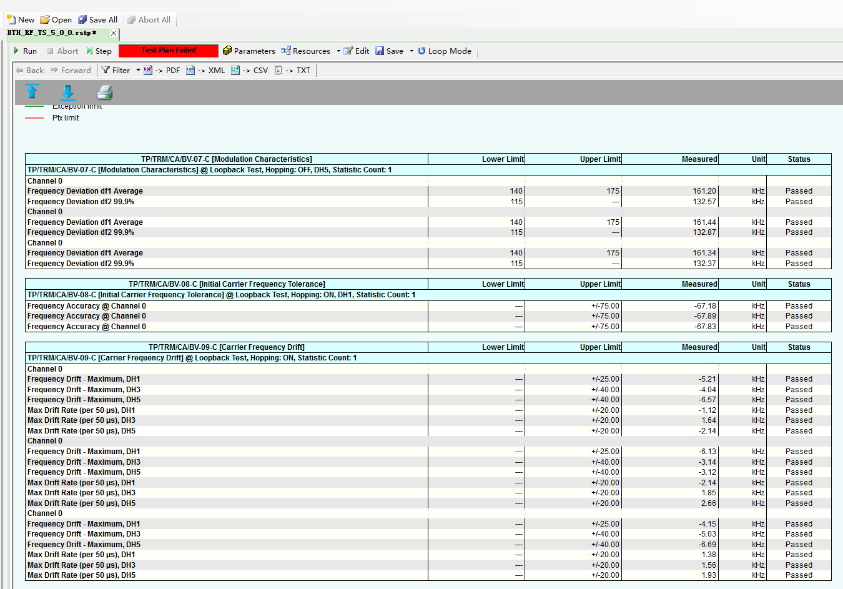Open the Parameters dialog
The image size is (843, 589).
point(249,51)
